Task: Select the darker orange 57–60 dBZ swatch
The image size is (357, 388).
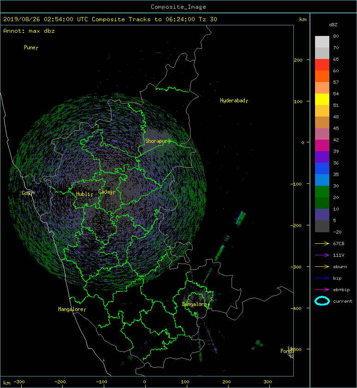Action: tap(322, 76)
